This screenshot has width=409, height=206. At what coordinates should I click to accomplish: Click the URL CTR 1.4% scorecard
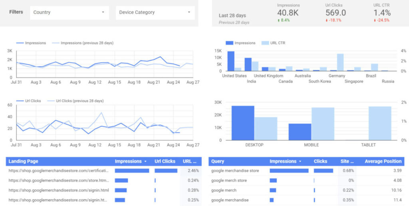tap(382, 13)
